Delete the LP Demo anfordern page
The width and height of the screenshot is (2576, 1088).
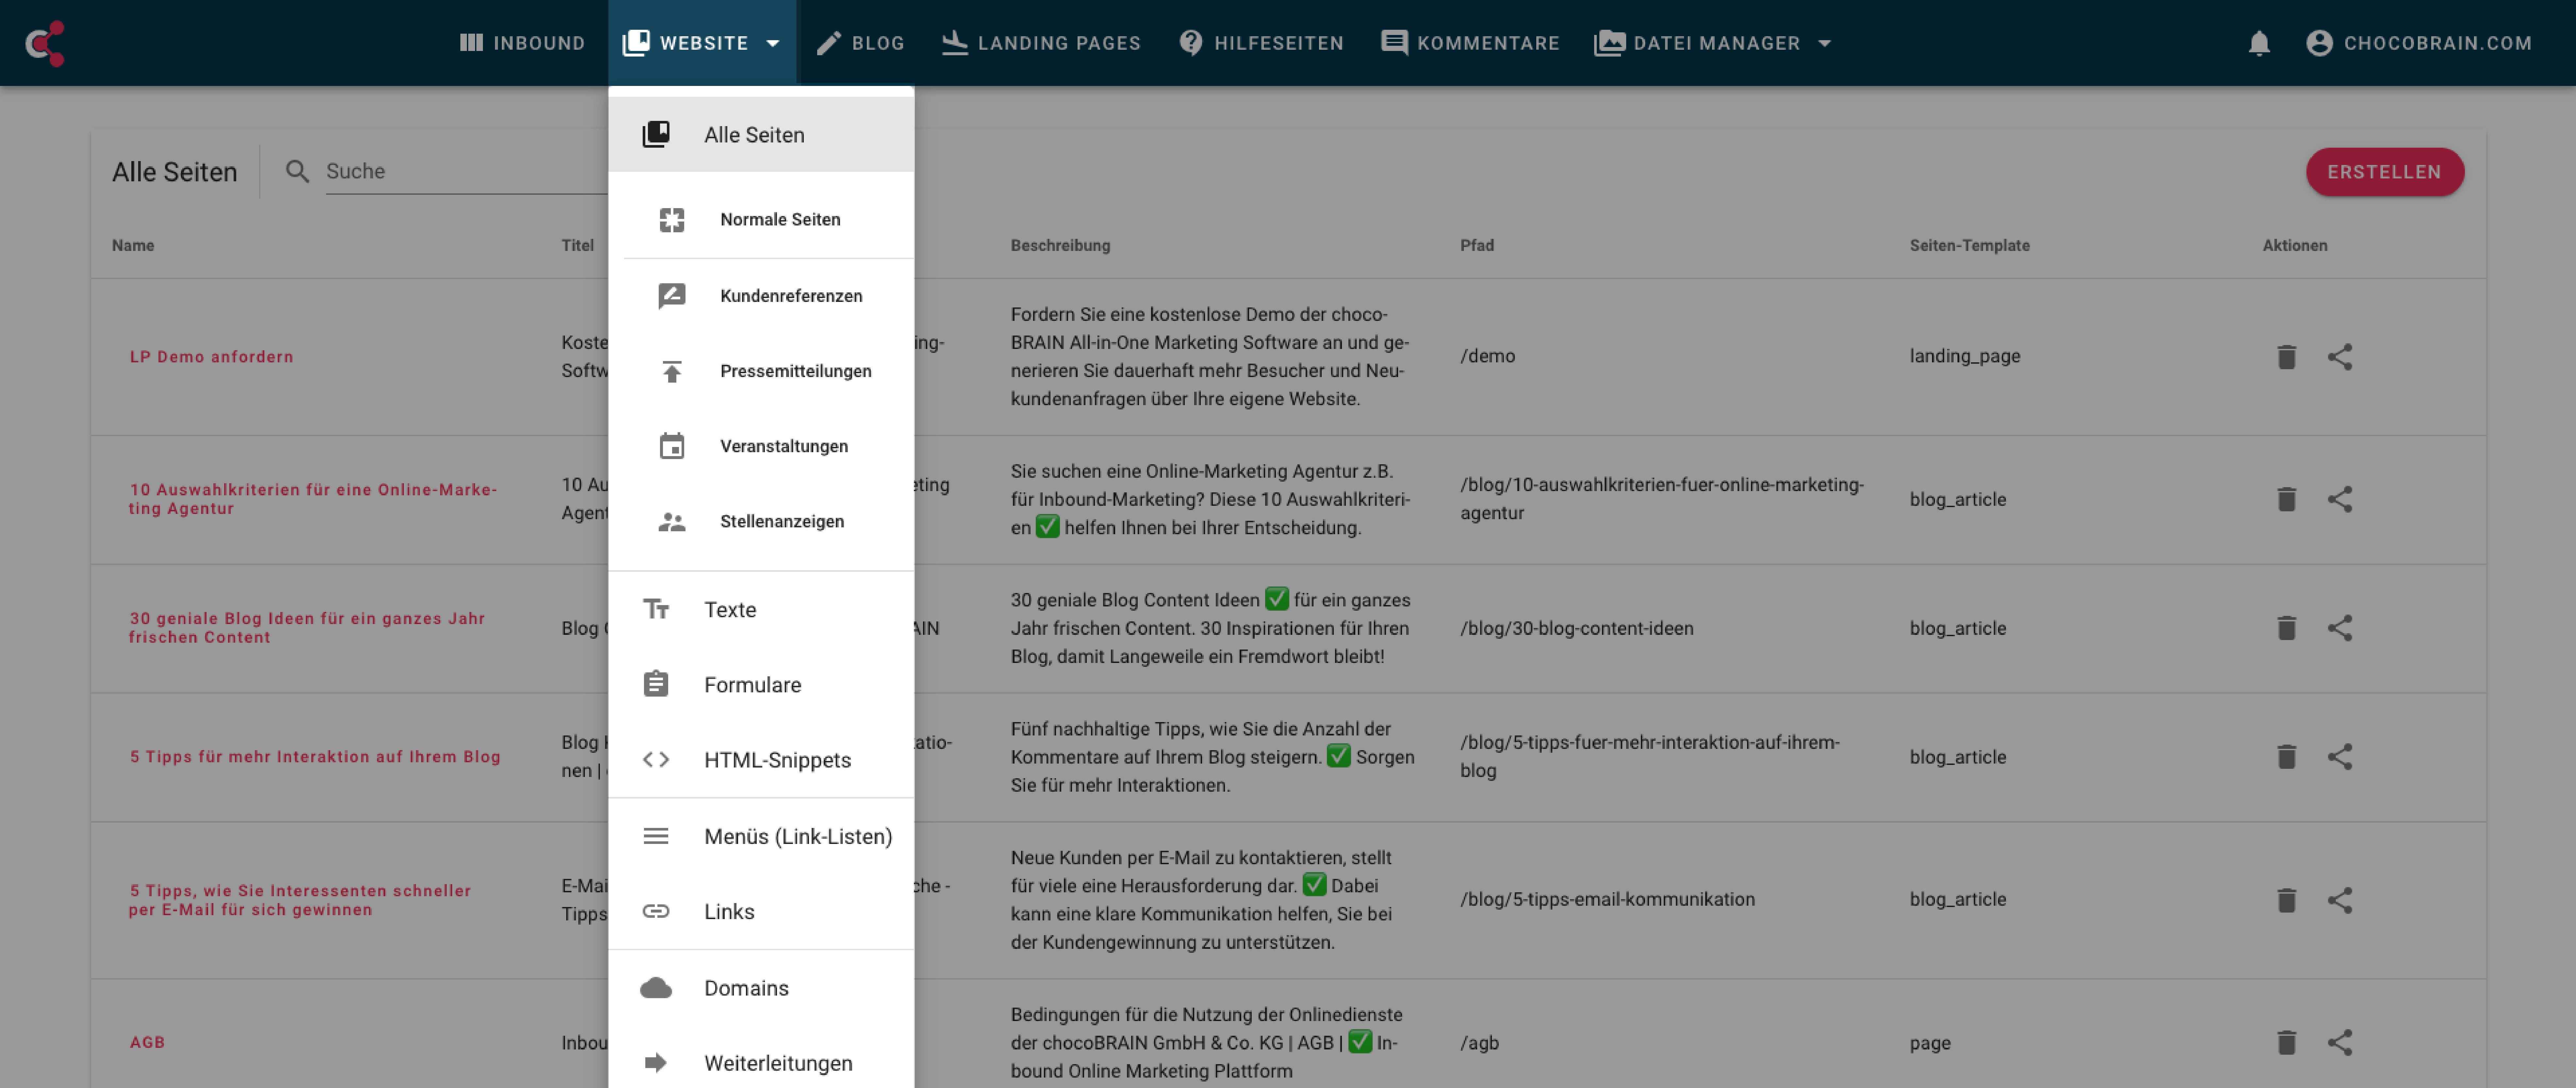(2286, 357)
